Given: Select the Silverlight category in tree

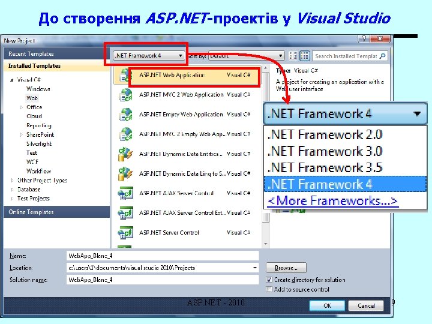Looking at the screenshot, I should click(x=39, y=143).
